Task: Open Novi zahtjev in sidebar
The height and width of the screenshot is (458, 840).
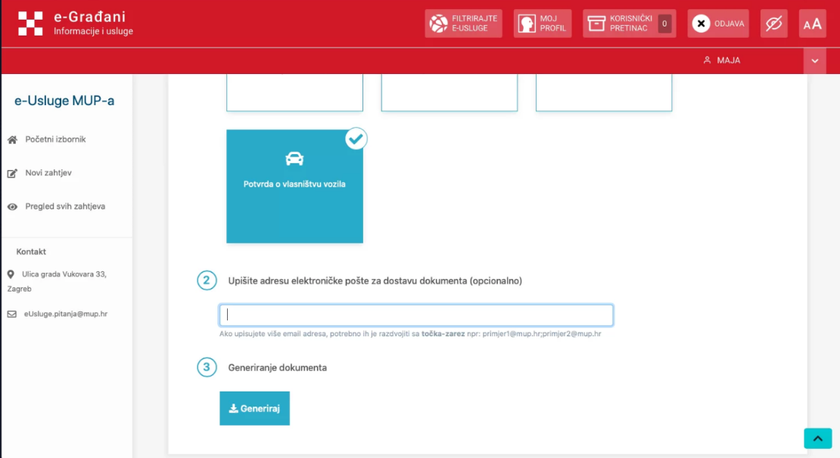Action: (48, 173)
